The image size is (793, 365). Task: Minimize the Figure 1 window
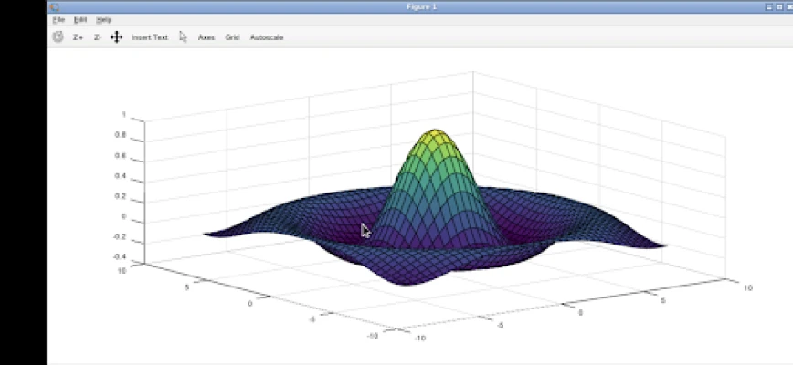coord(767,6)
